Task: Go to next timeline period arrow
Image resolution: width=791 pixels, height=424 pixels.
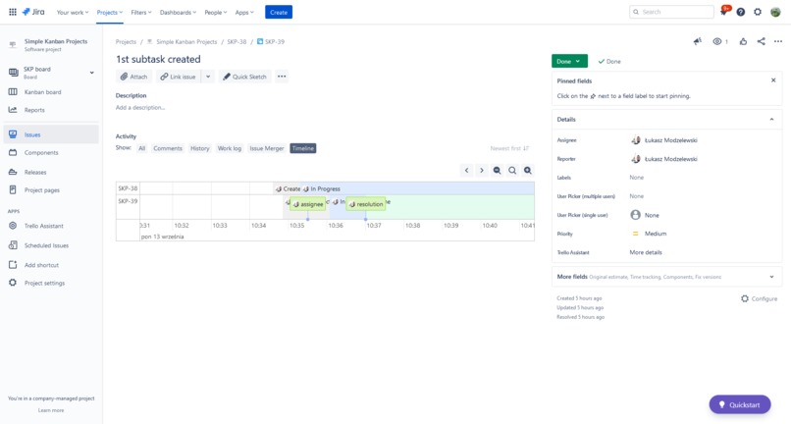Action: pyautogui.click(x=482, y=171)
